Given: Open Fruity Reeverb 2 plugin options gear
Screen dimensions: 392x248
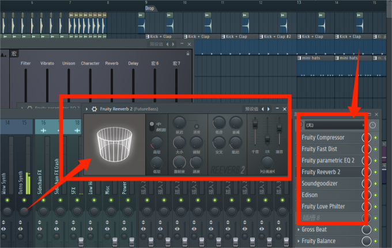Looking at the screenshot, I should coord(94,109).
